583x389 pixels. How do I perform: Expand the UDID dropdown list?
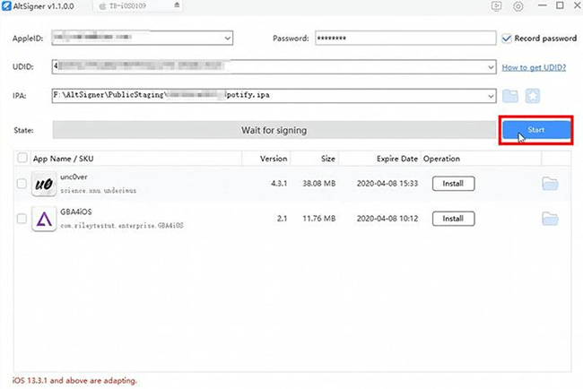[x=490, y=67]
